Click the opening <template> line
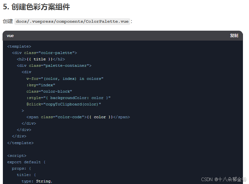Screen dimensions: 249x184 click(19, 46)
